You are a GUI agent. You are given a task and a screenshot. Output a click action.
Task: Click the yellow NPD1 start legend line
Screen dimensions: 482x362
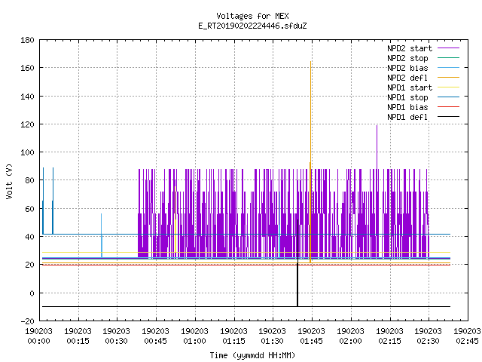coord(448,87)
